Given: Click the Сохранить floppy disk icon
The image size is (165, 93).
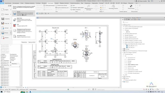Looking at the screenshot, I should point(3,19).
